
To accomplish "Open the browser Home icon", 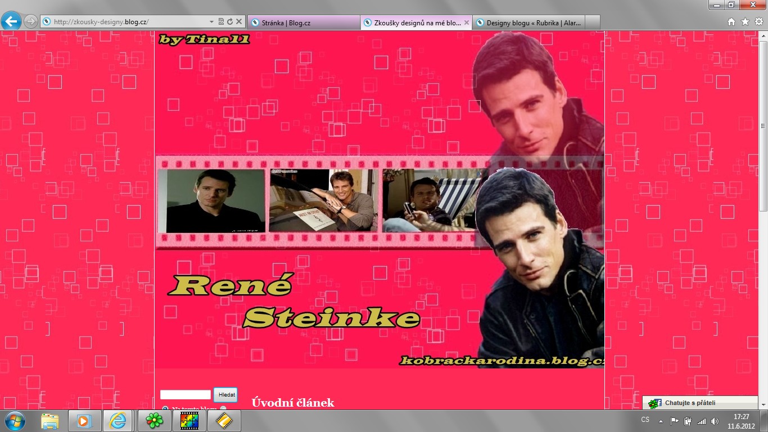I will pos(731,22).
